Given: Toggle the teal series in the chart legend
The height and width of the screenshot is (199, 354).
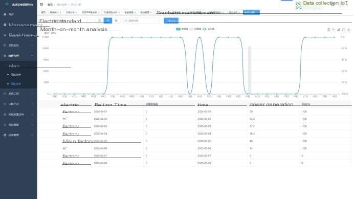Looking at the screenshot, I should (x=182, y=29).
